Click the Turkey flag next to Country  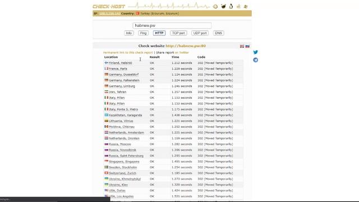137,13
